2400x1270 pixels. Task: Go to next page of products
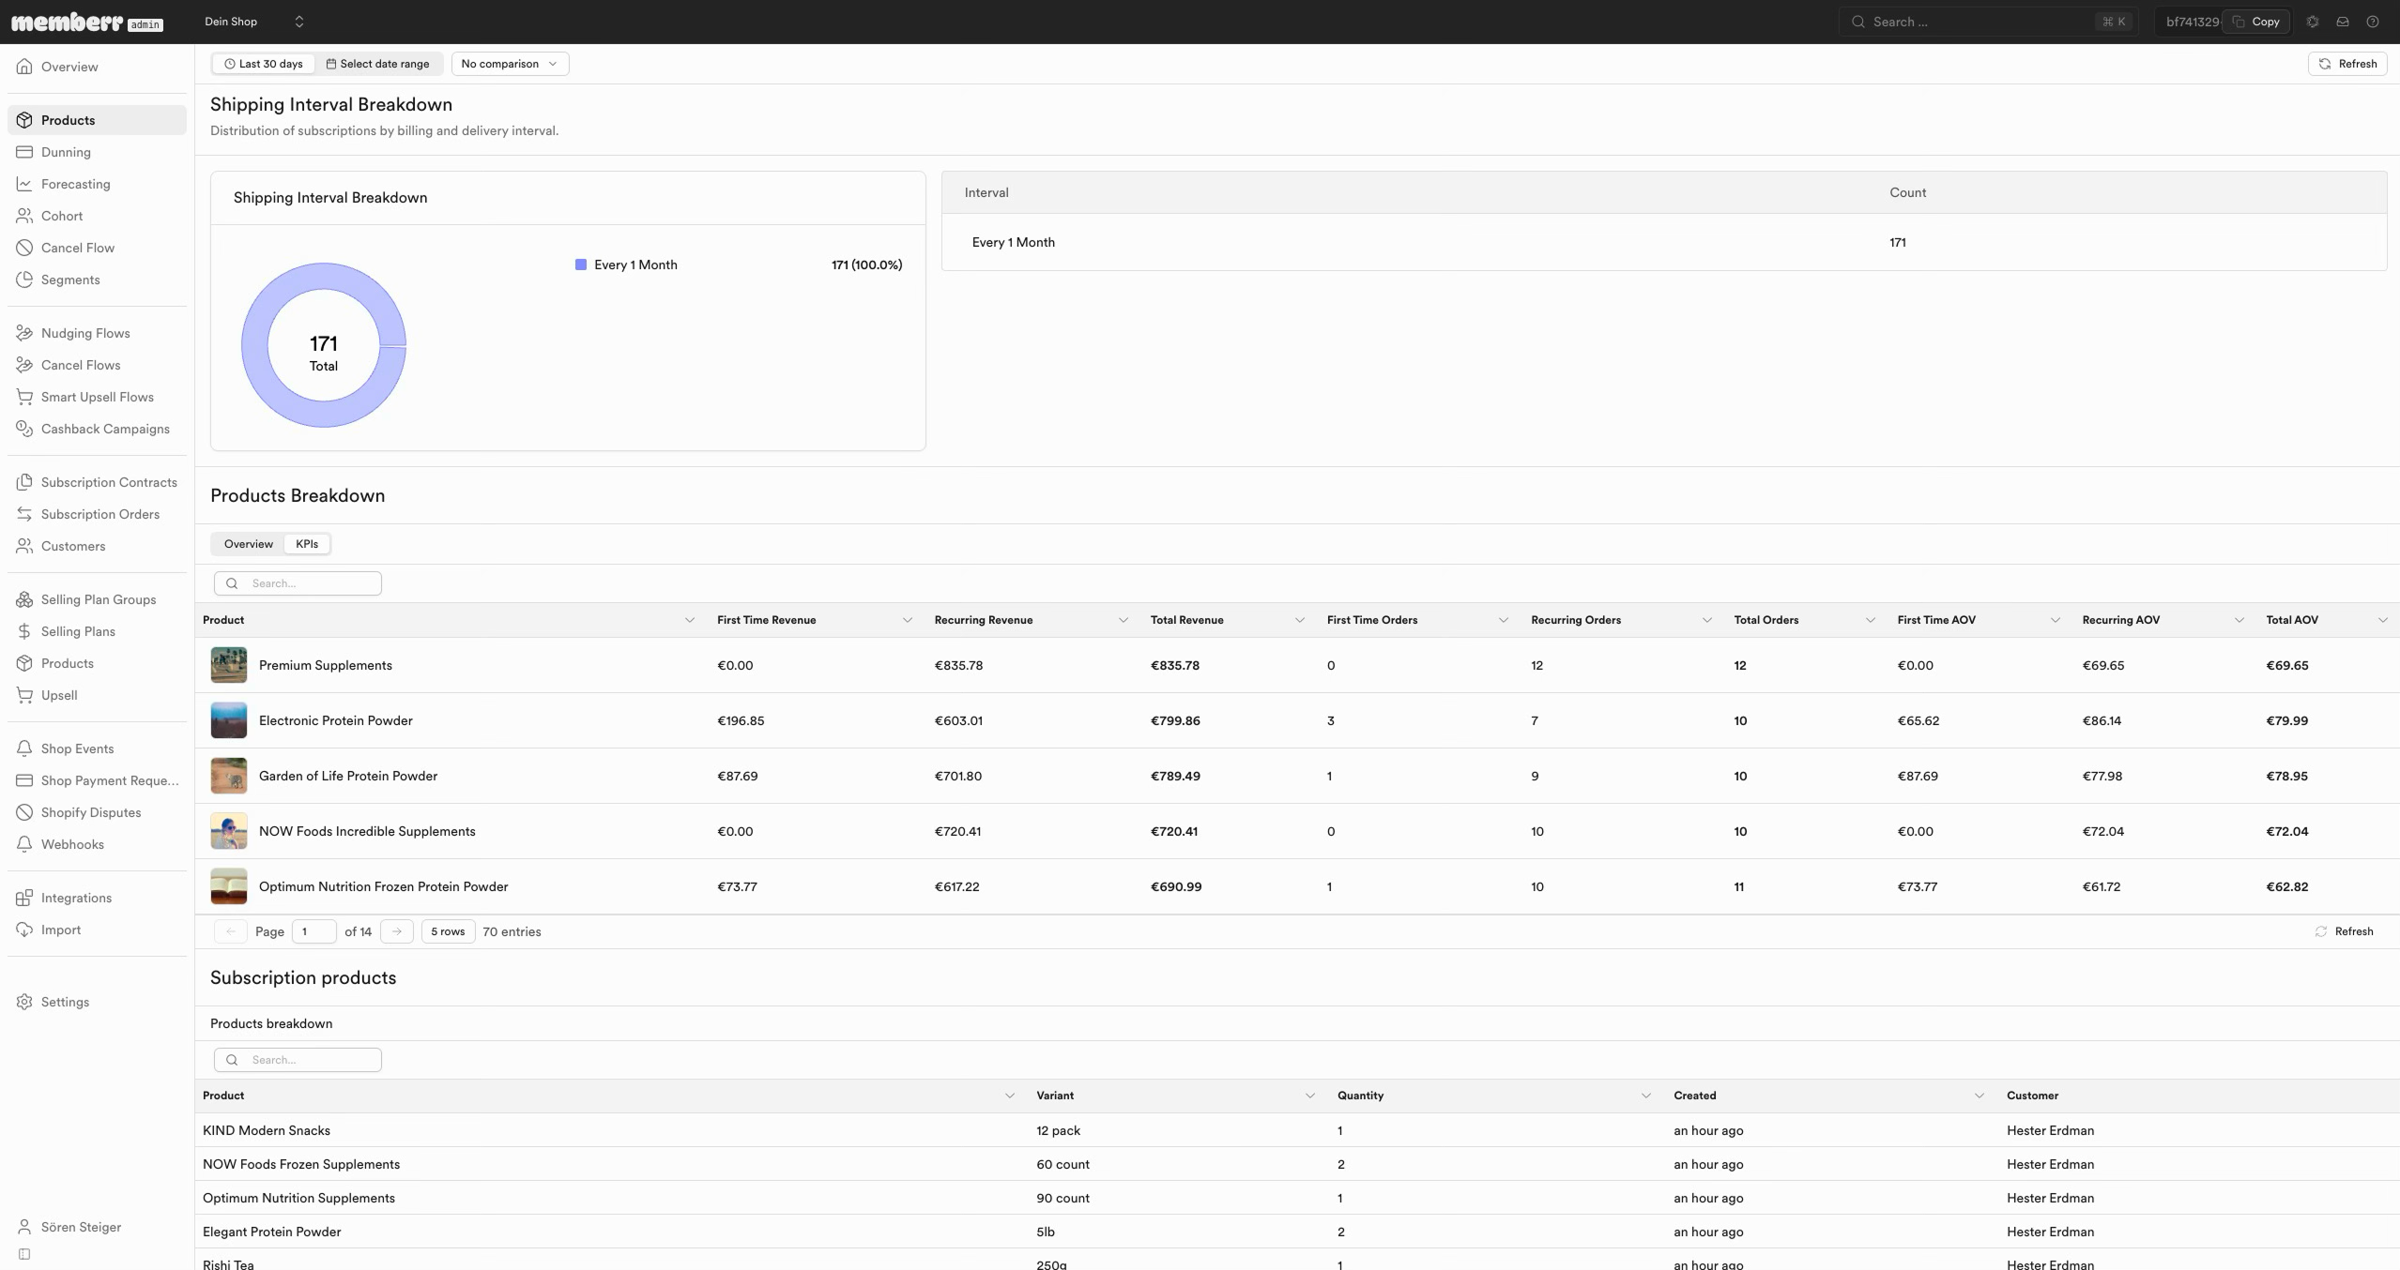397,931
